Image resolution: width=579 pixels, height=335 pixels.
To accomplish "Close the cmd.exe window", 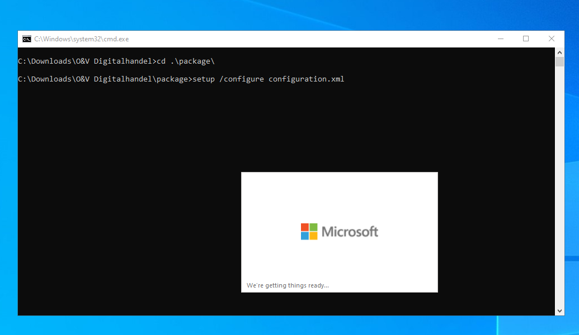I will click(551, 39).
